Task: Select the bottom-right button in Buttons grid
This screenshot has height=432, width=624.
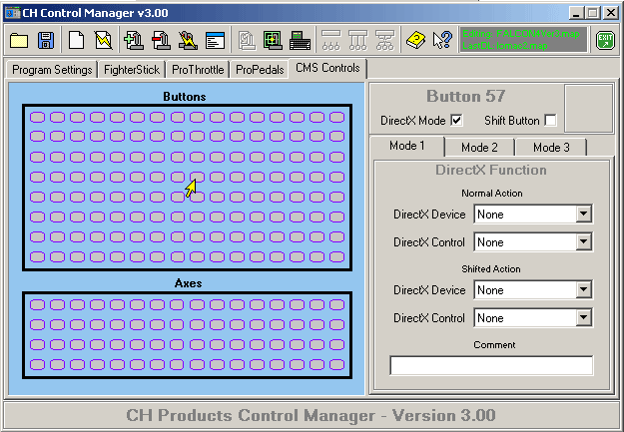Action: coord(337,256)
